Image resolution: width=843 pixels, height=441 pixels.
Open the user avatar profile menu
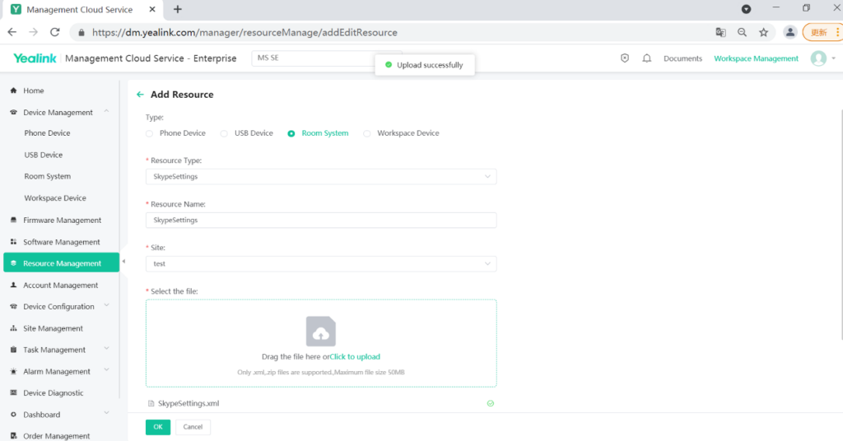click(817, 58)
